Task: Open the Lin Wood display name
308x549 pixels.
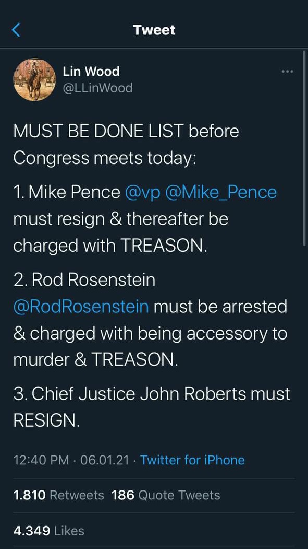Action: tap(91, 72)
